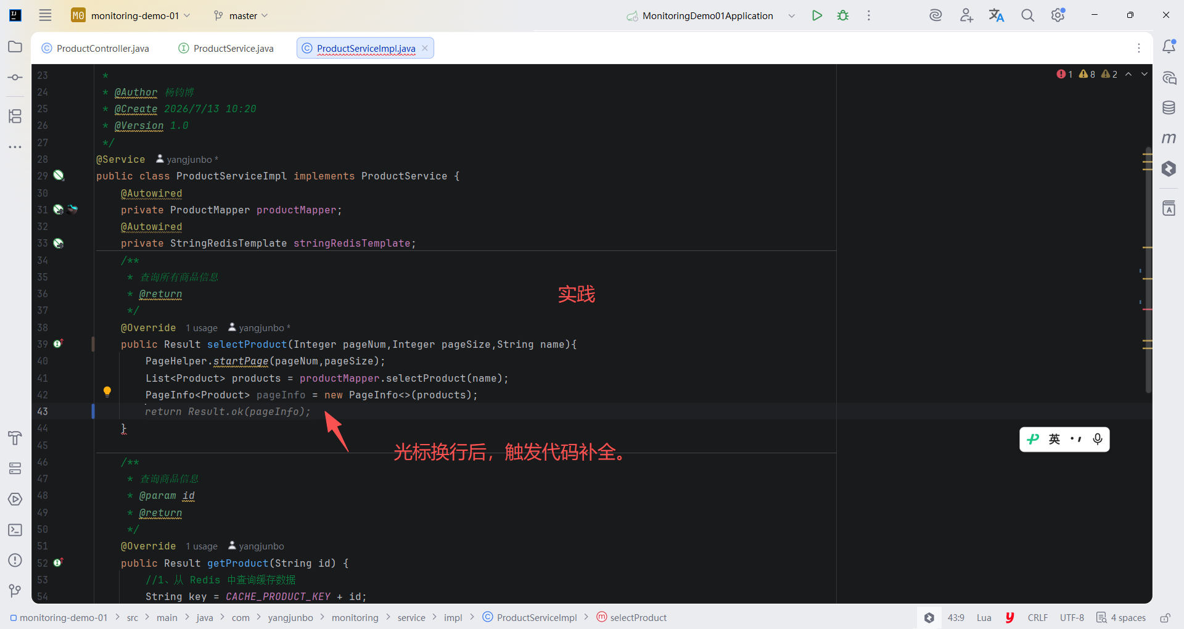The image size is (1184, 629).
Task: Open the Git tool window
Action: click(15, 591)
